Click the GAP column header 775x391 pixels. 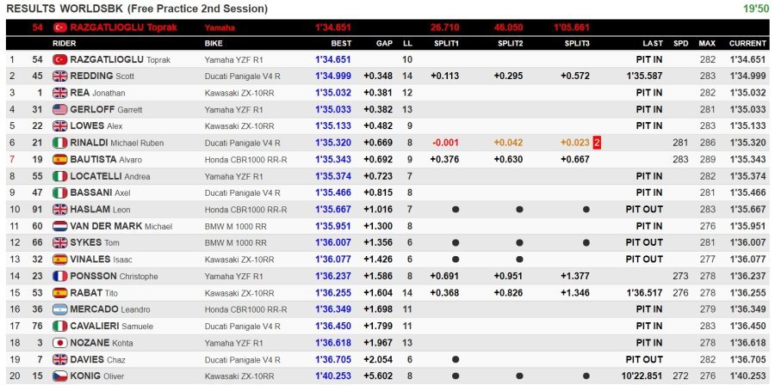(x=384, y=43)
